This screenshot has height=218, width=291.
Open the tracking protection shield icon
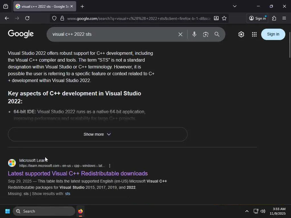[54, 18]
